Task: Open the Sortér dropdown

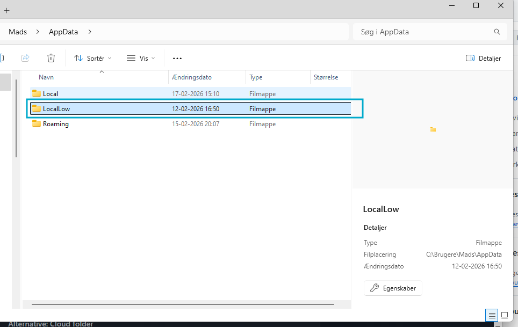Action: coord(93,58)
